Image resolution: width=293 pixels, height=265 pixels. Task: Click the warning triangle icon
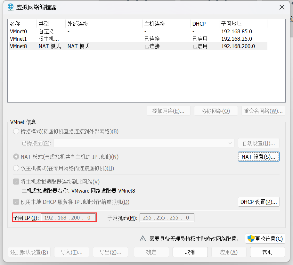[x=143, y=239]
